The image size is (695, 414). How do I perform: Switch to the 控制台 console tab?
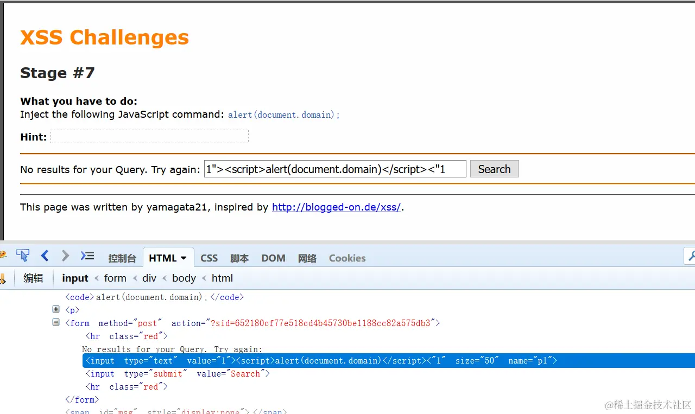click(122, 258)
